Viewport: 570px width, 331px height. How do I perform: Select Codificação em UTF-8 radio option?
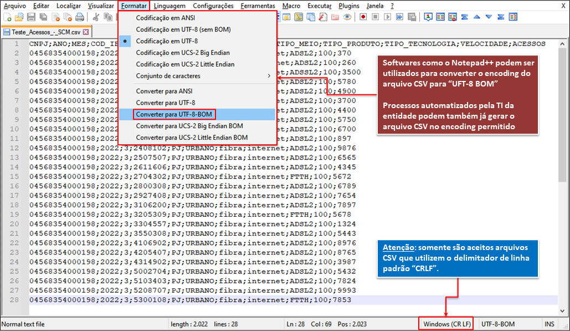point(167,41)
